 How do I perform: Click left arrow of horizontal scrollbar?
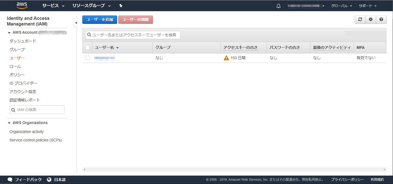click(x=85, y=169)
